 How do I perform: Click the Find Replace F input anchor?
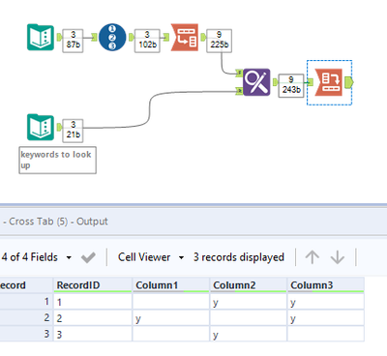(x=239, y=74)
